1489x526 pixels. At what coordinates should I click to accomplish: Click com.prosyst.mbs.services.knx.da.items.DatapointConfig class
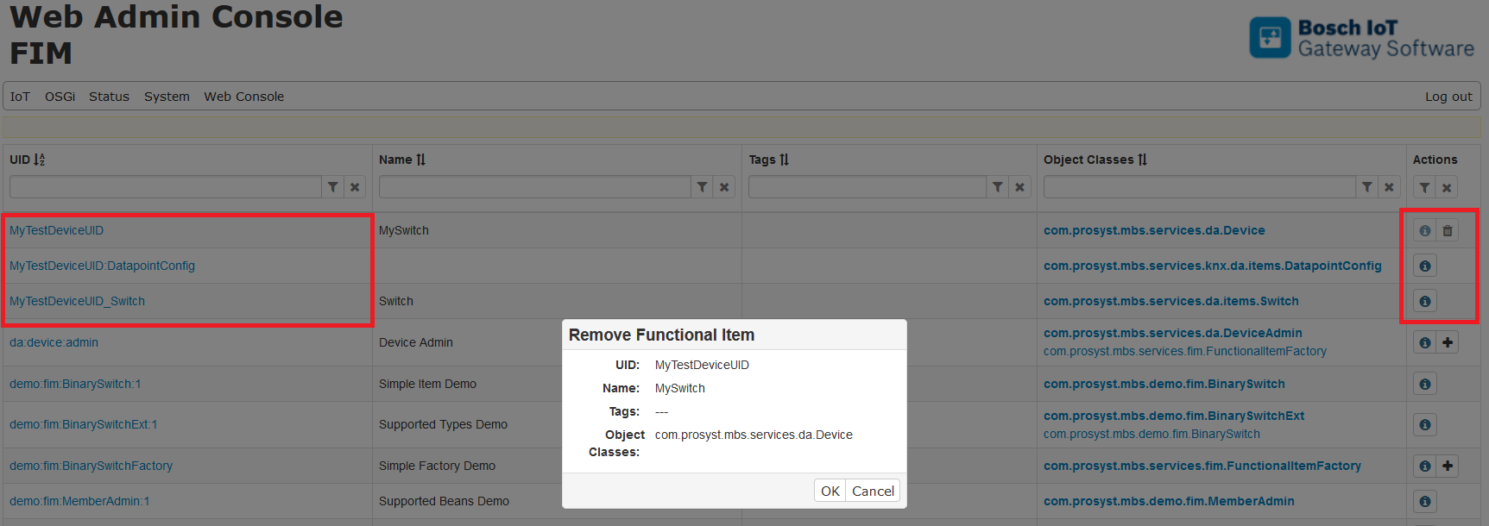pyautogui.click(x=1213, y=266)
